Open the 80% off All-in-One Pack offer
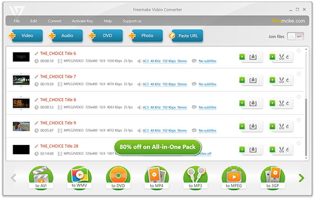This screenshot has width=315, height=199. [x=157, y=148]
